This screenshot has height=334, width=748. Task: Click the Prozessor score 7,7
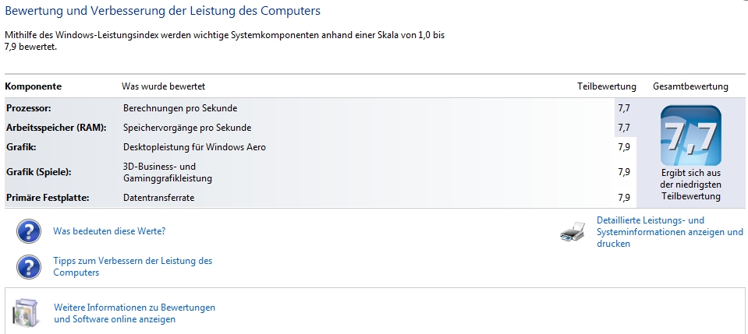pyautogui.click(x=624, y=109)
